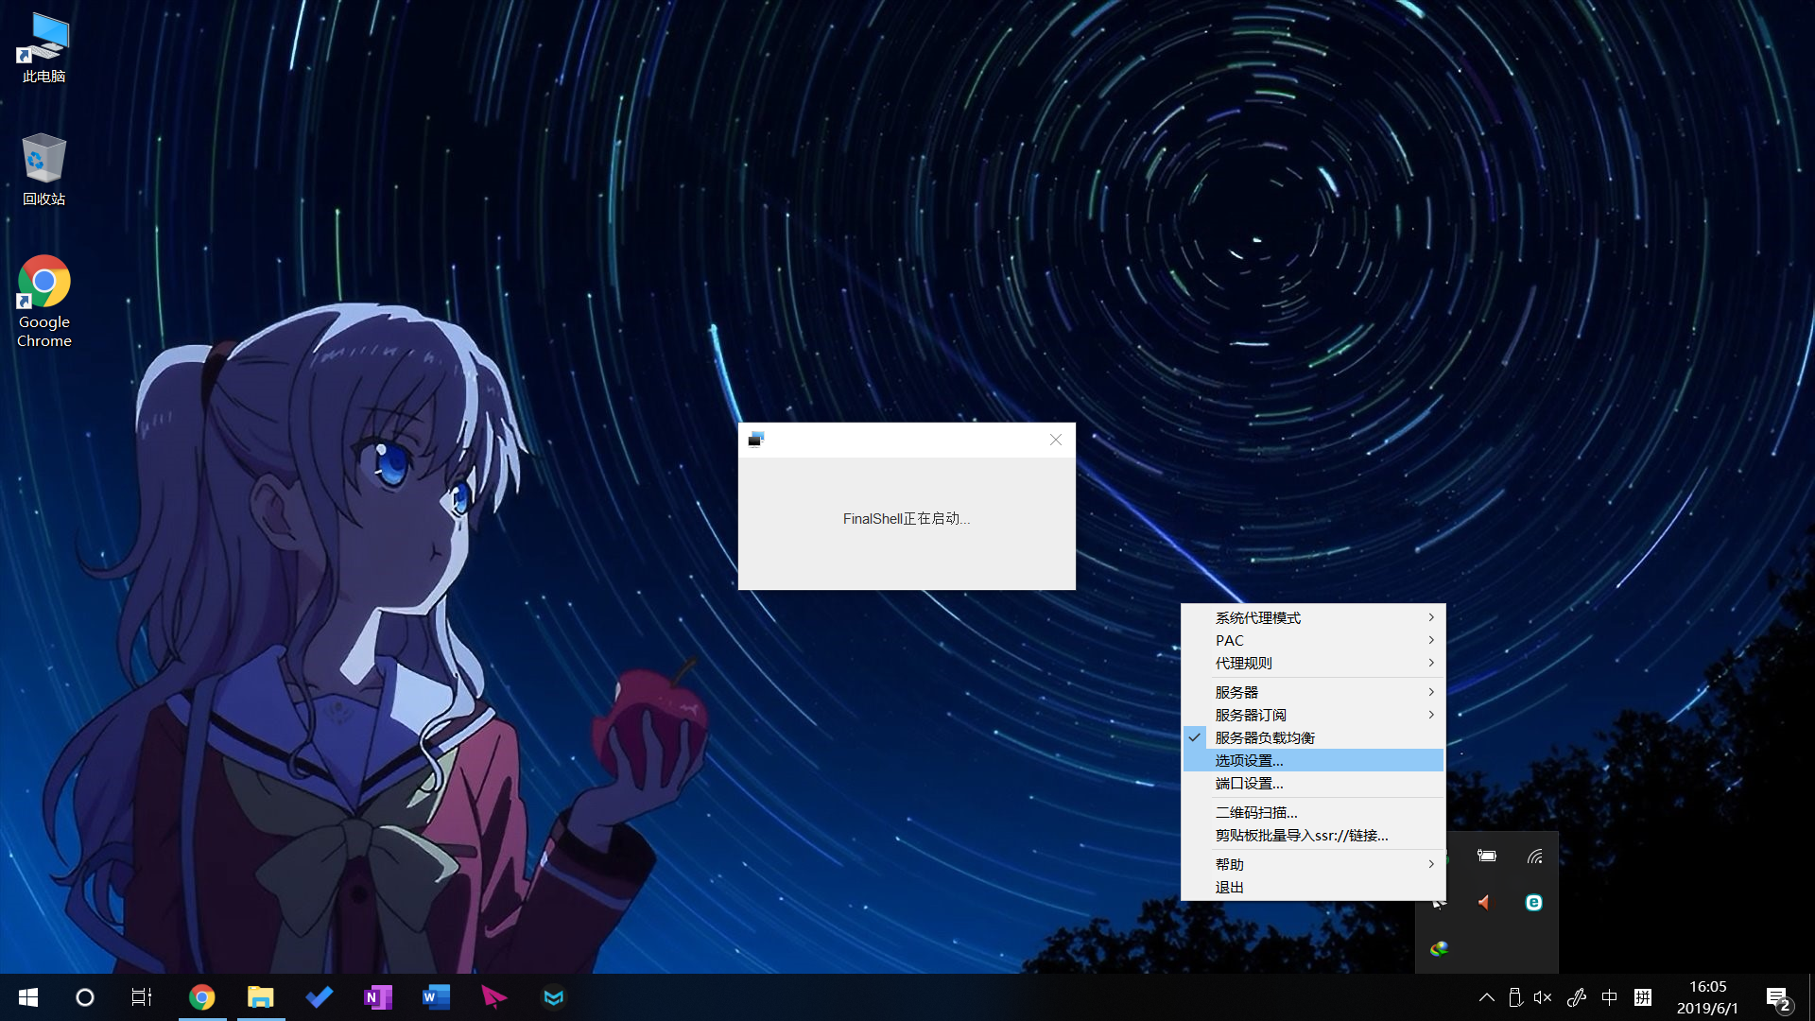Viewport: 1815px width, 1021px height.
Task: Click the battery icon in tray overflow
Action: click(1487, 856)
